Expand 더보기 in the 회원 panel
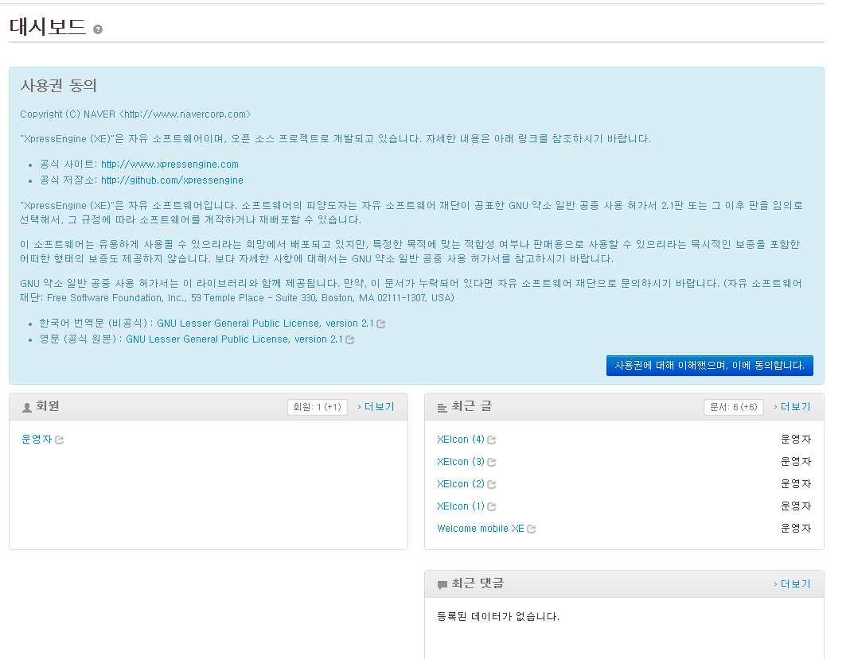 click(376, 407)
